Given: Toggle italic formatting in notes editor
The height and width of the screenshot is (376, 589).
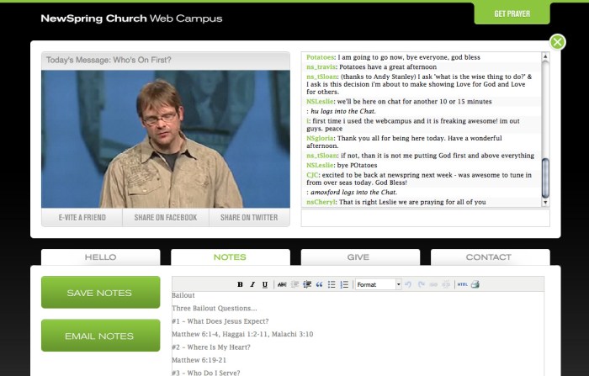Looking at the screenshot, I should click(252, 285).
